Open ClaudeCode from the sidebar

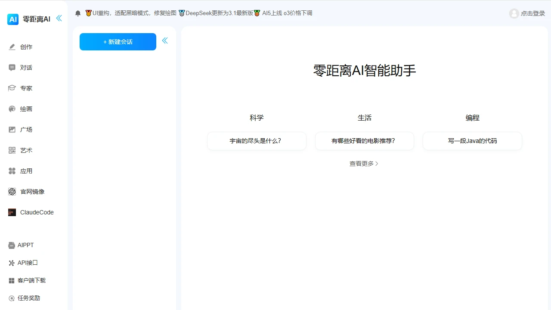[x=32, y=212]
